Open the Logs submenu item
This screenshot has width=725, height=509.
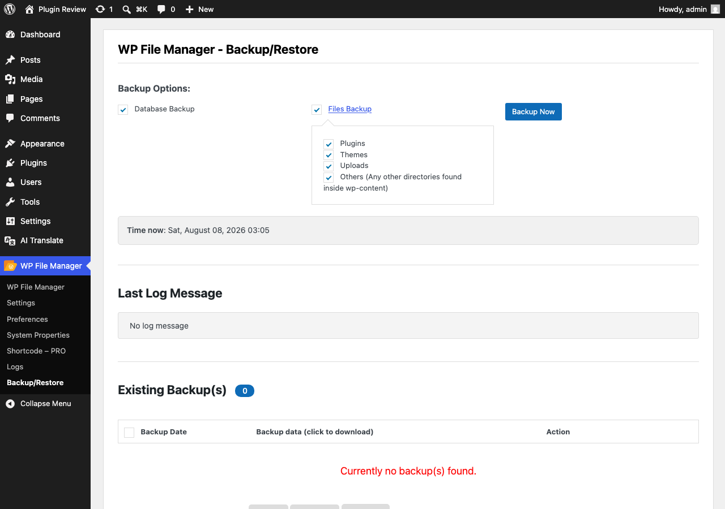(x=15, y=366)
